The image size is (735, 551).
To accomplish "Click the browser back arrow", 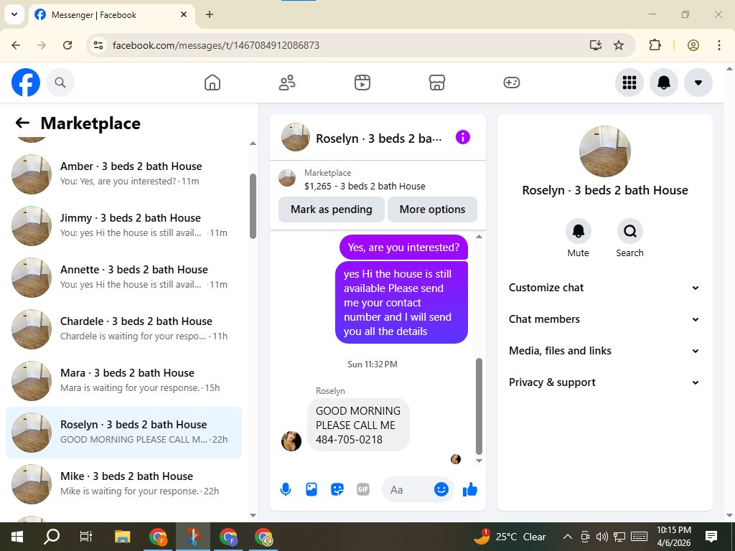I will 16,45.
